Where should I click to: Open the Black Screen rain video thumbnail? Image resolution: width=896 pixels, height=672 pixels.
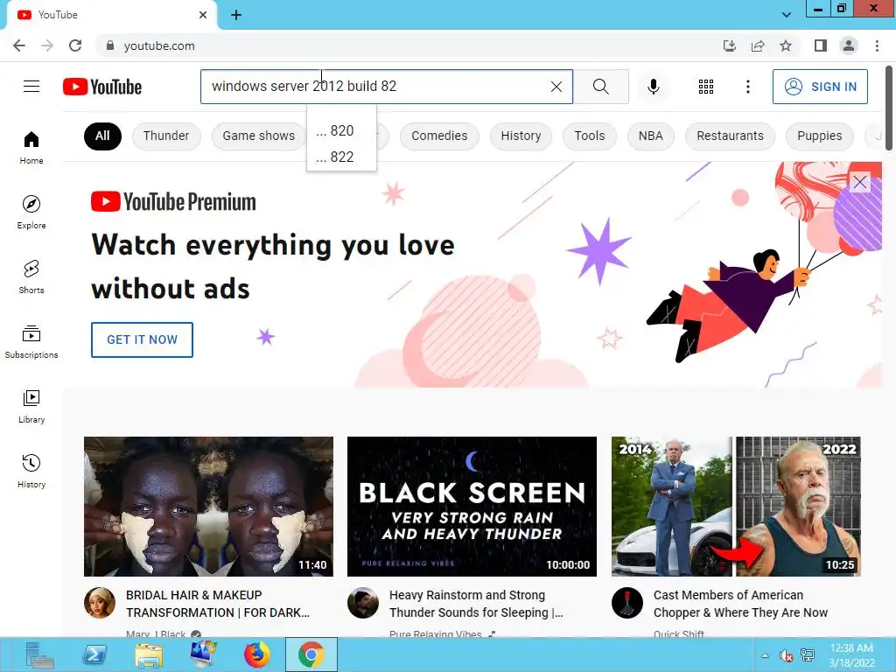(472, 507)
